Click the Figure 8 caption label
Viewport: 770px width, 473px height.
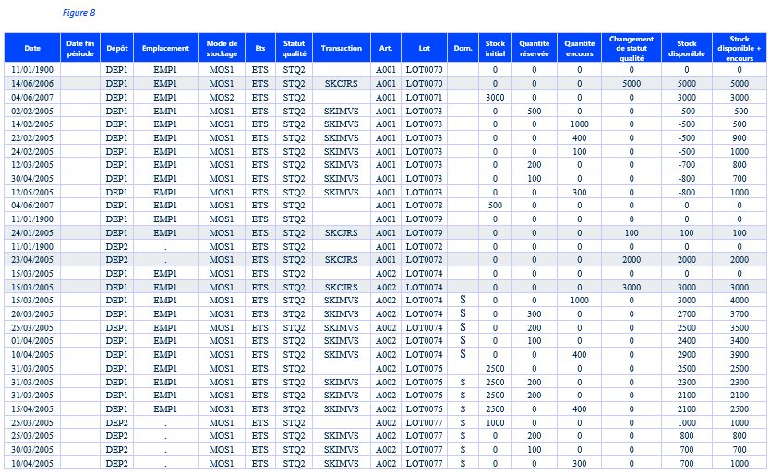click(78, 13)
